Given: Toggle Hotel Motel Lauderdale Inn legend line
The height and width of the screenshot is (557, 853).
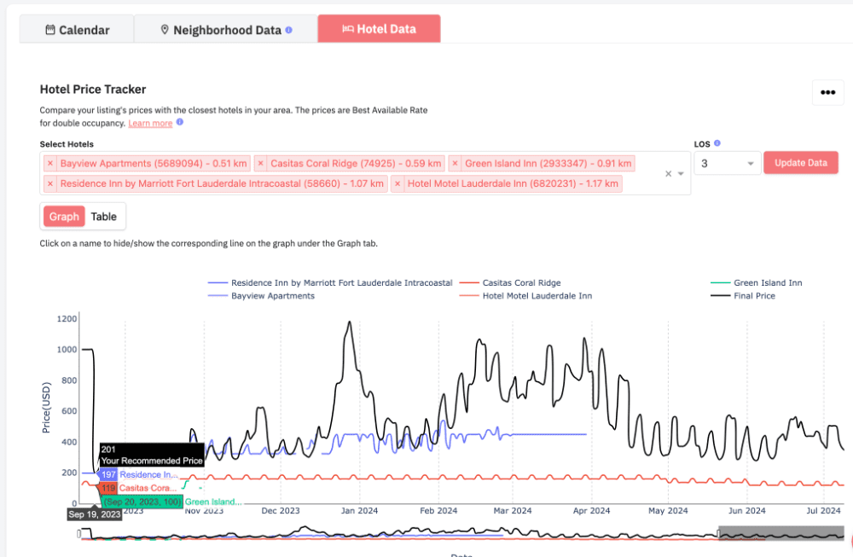Looking at the screenshot, I should [525, 296].
